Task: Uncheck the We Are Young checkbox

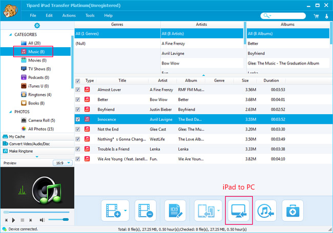Action: [x=78, y=159]
